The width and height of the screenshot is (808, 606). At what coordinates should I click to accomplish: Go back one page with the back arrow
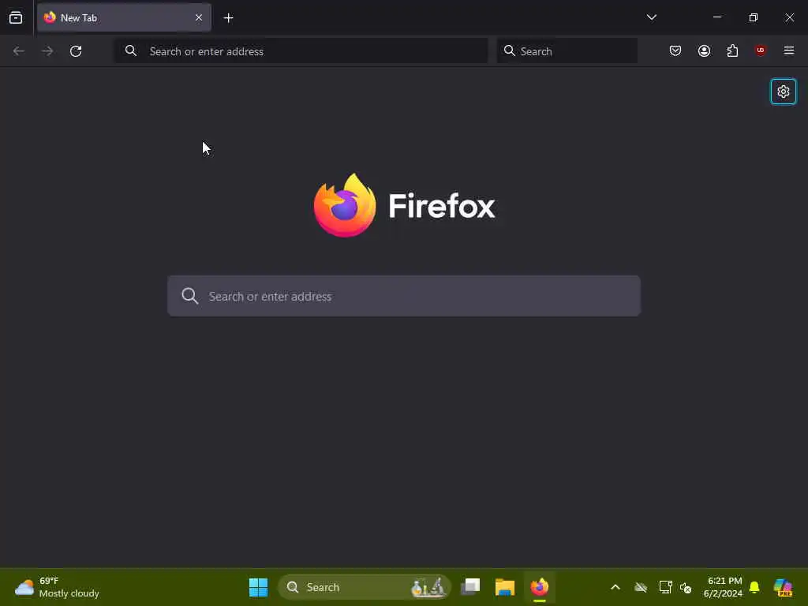19,51
